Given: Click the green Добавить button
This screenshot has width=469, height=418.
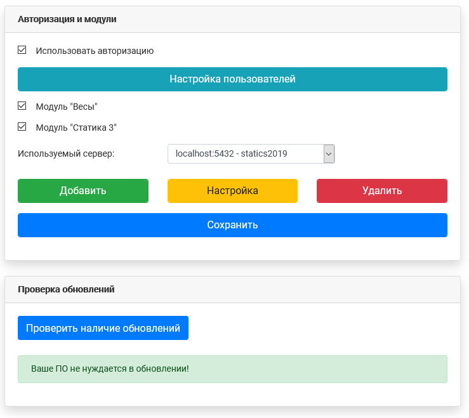Looking at the screenshot, I should point(83,191).
